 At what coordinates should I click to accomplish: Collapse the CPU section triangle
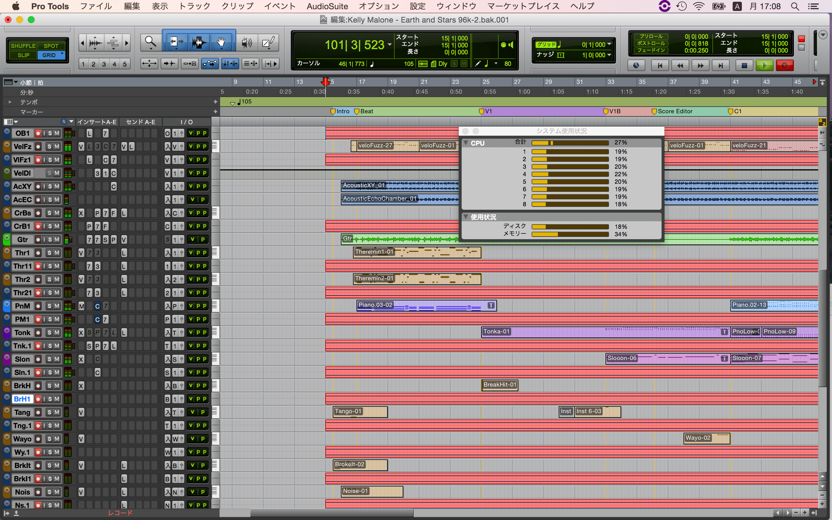pyautogui.click(x=466, y=143)
